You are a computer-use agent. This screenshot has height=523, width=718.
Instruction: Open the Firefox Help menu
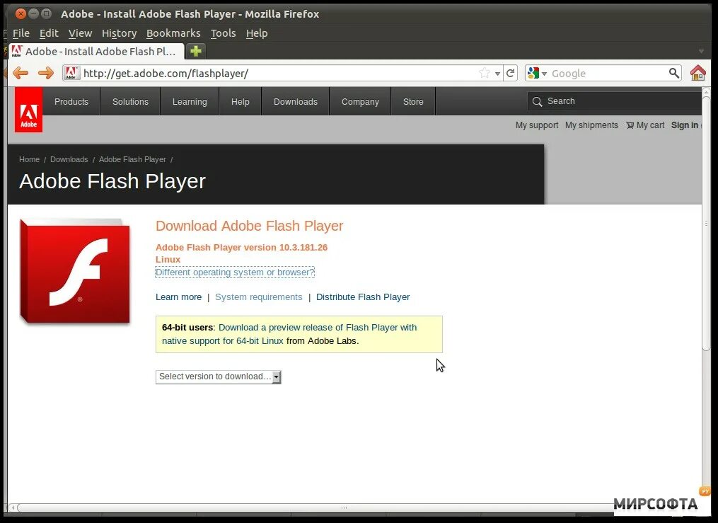coord(256,33)
